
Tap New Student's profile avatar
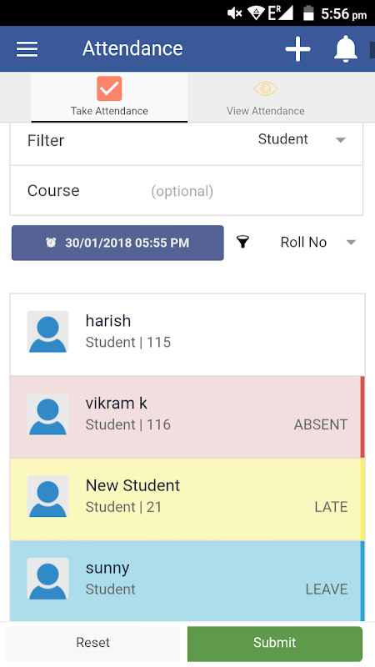click(x=47, y=496)
